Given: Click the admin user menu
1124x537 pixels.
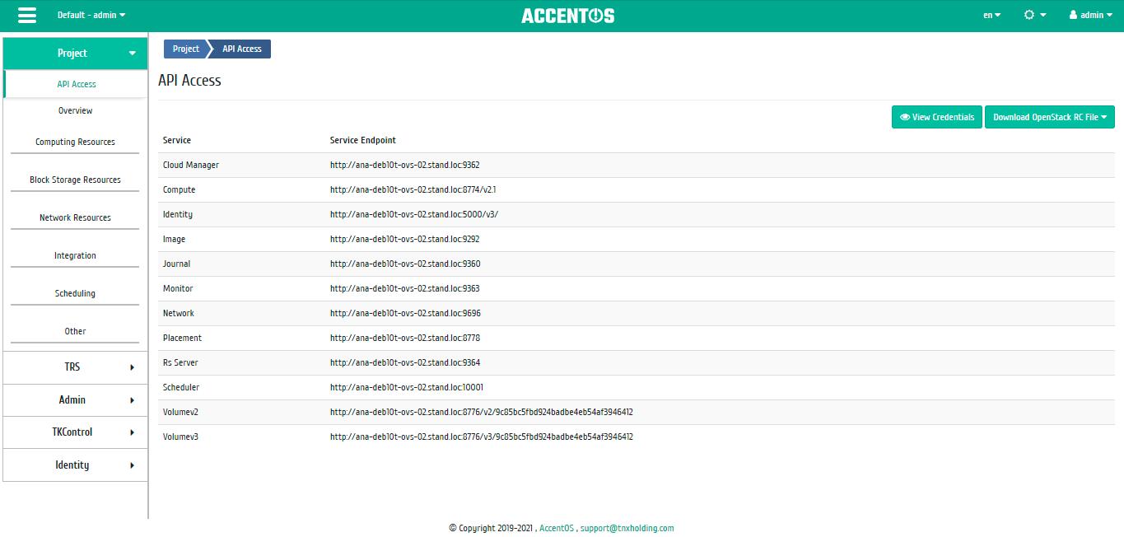Looking at the screenshot, I should (1091, 15).
